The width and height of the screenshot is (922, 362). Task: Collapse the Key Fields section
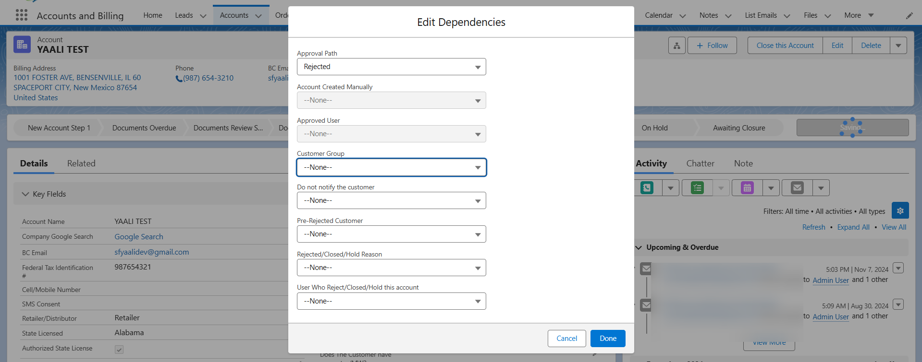pyautogui.click(x=25, y=194)
